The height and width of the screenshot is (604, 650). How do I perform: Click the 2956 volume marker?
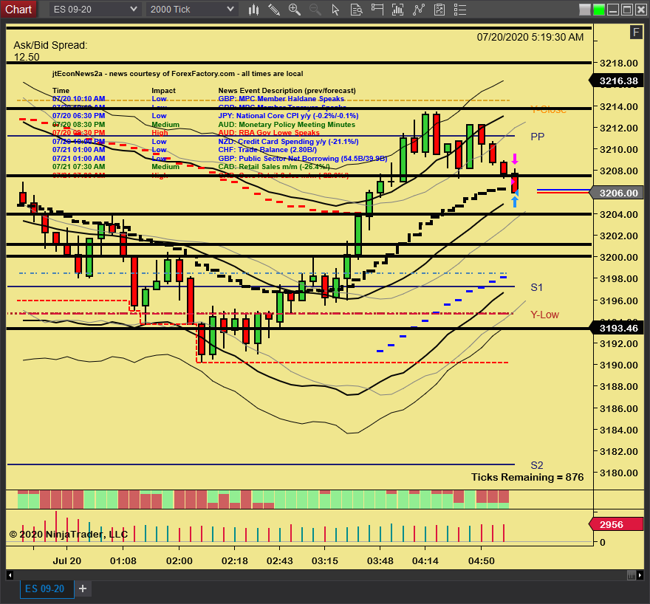point(617,524)
